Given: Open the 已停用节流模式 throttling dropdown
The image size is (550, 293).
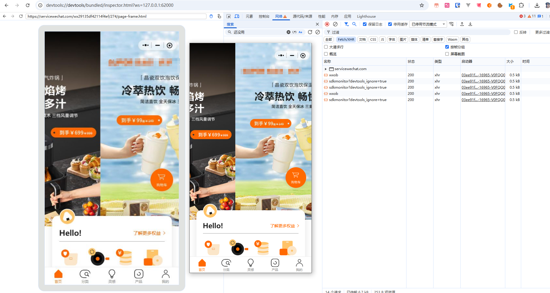Looking at the screenshot, I should coord(428,24).
